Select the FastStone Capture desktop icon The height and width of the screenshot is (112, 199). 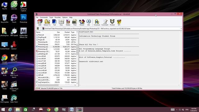coord(24,6)
